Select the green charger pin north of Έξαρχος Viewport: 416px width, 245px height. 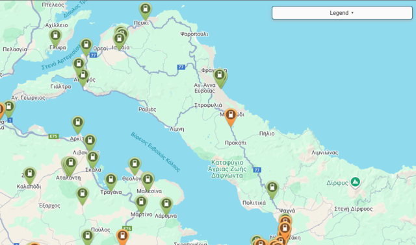83,196
